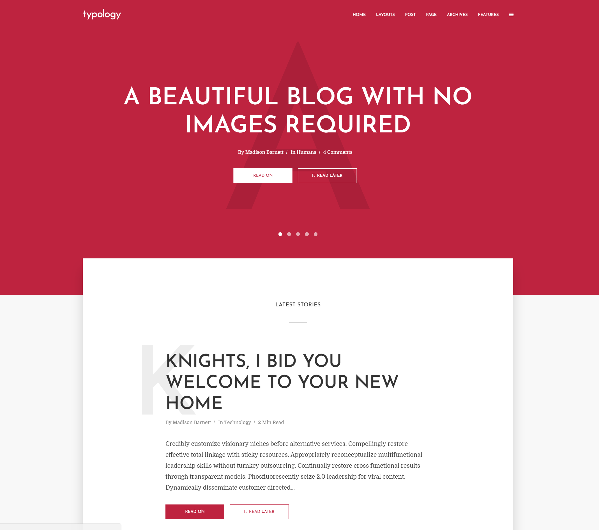This screenshot has height=530, width=599.
Task: Toggle the fourth carousel dot indicator
Action: click(307, 234)
